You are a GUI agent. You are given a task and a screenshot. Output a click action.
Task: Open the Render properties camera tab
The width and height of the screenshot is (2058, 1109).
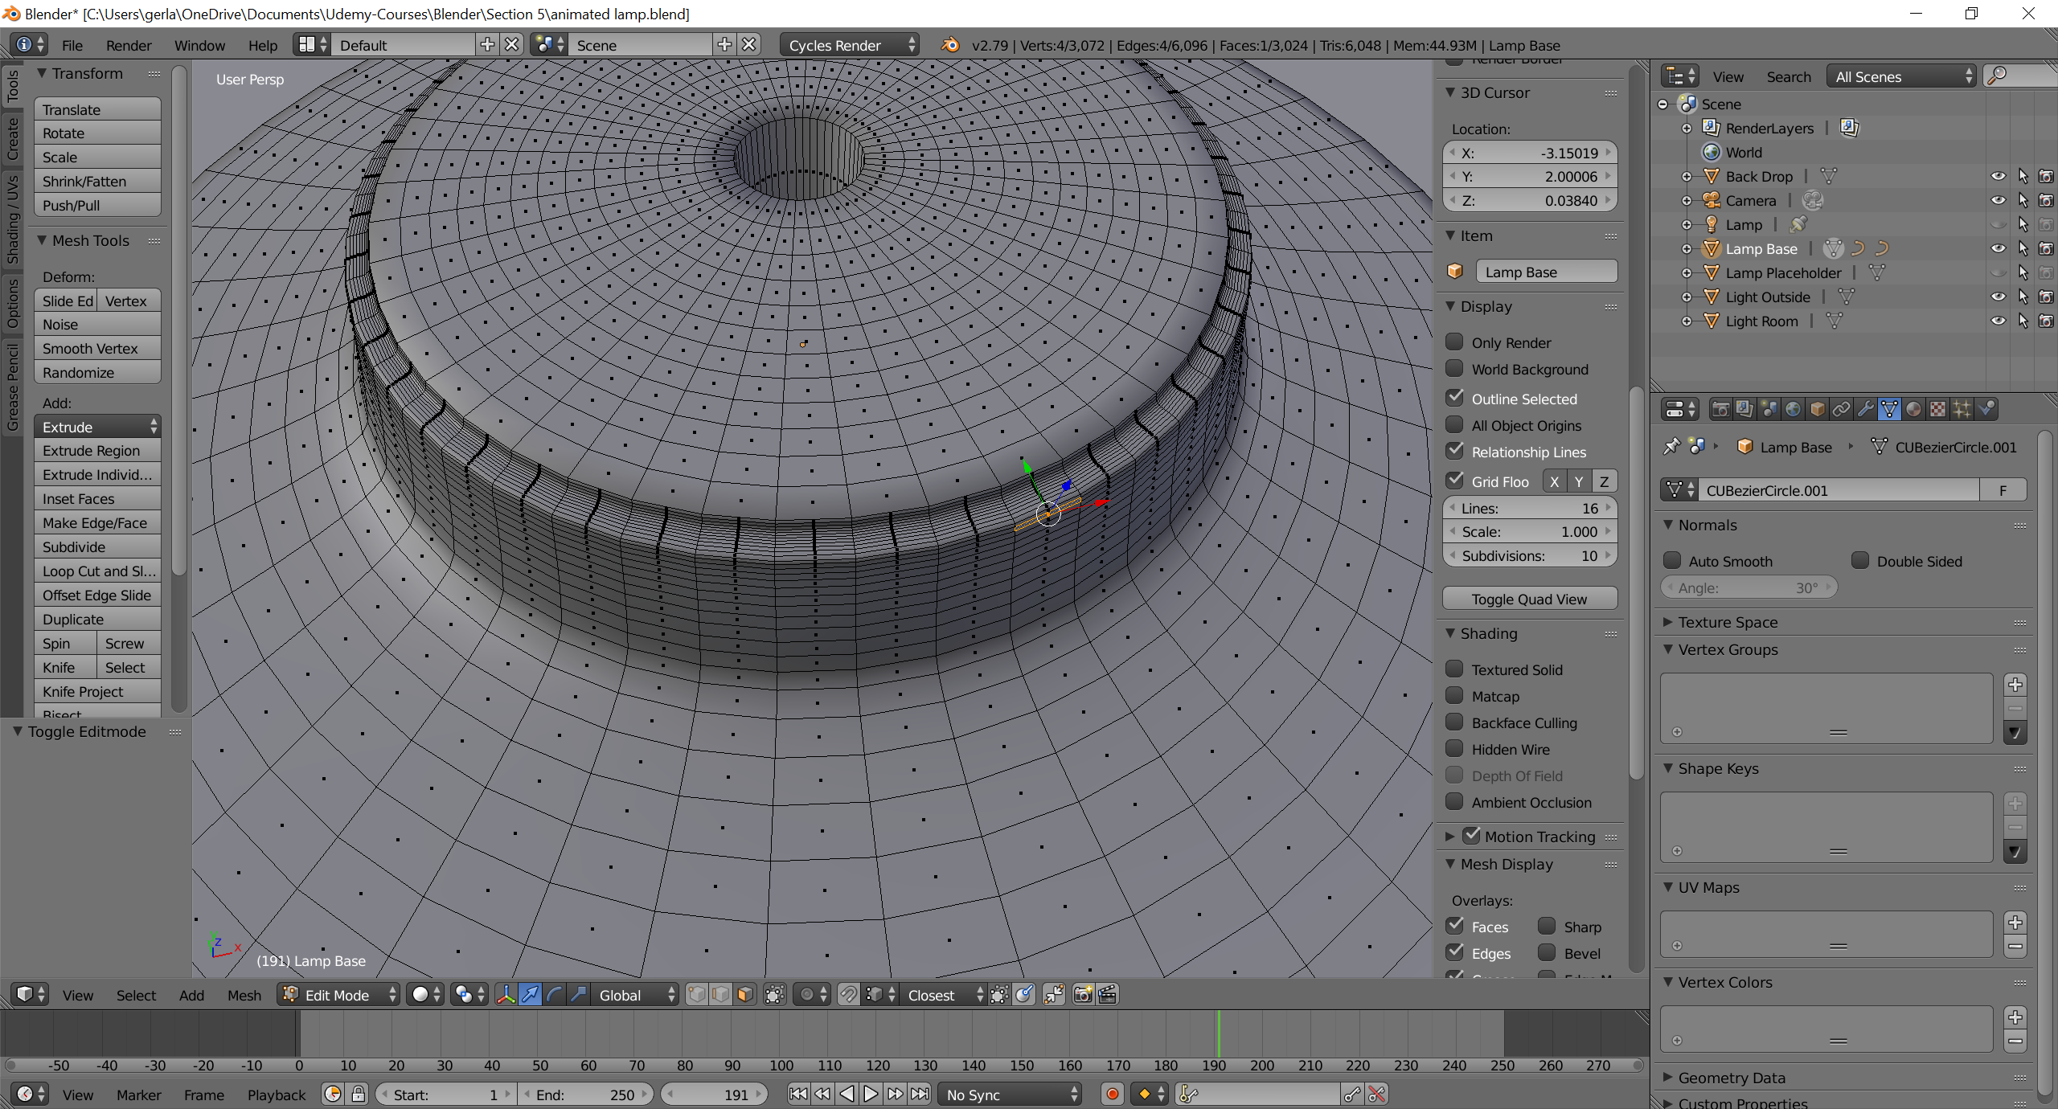pyautogui.click(x=1720, y=409)
